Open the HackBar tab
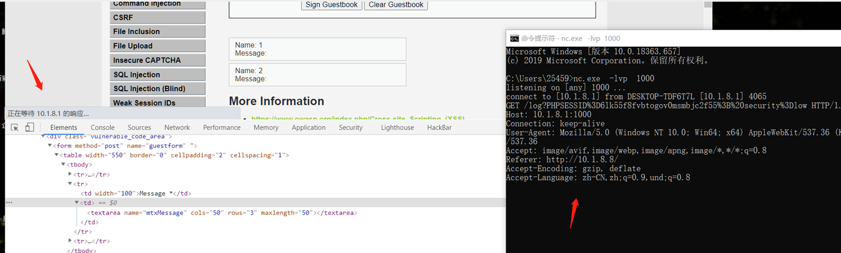The image size is (841, 253). coord(439,127)
